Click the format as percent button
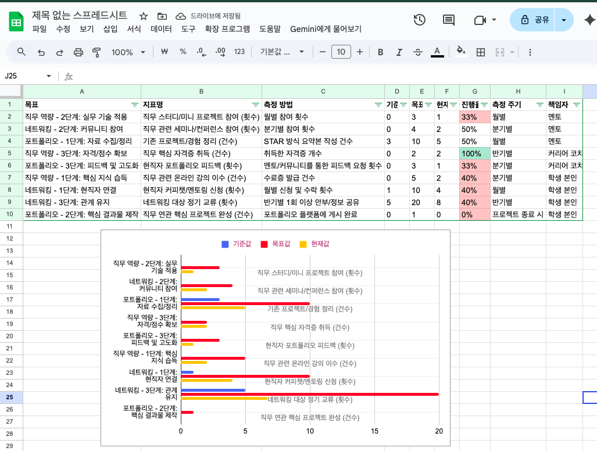The width and height of the screenshot is (597, 451). pyautogui.click(x=183, y=52)
